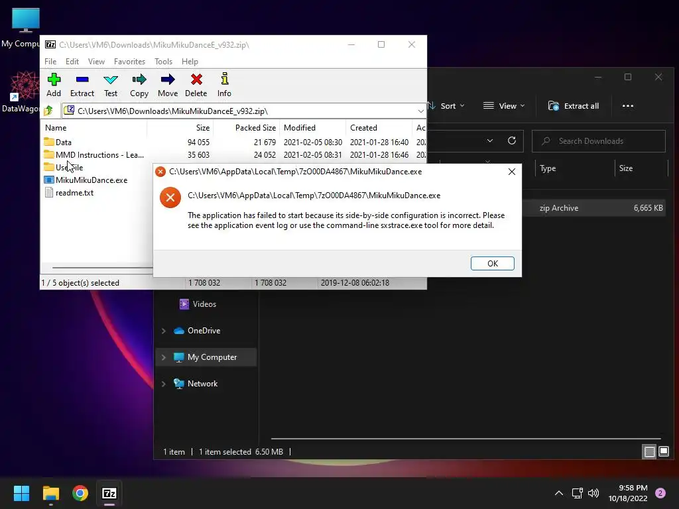
Task: Open File Explorer from the taskbar
Action: pos(50,493)
